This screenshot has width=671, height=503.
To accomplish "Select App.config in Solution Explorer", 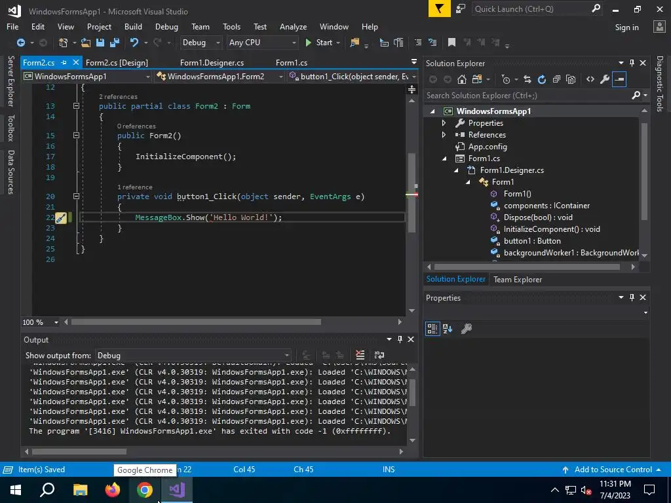I will (x=487, y=147).
